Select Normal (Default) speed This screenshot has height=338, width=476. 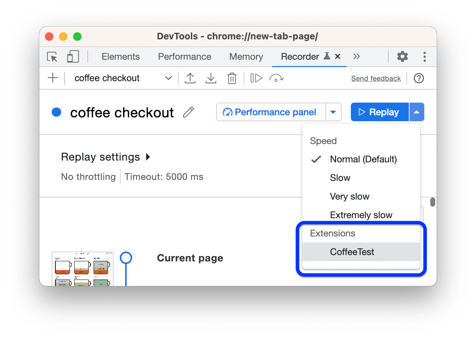tap(363, 159)
